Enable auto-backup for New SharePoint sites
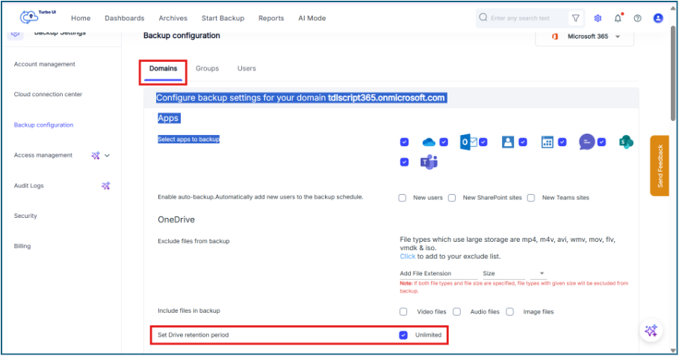679x356 pixels. [452, 198]
